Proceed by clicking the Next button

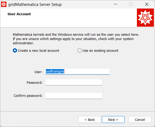point(113,120)
